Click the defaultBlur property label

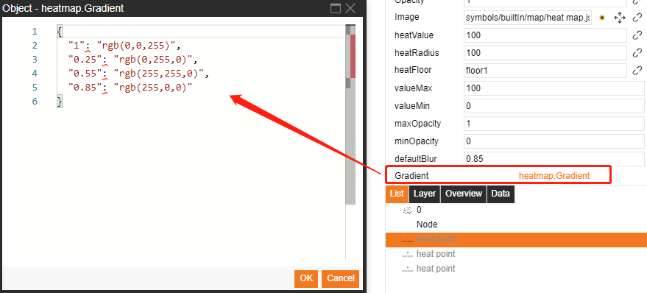pos(416,159)
